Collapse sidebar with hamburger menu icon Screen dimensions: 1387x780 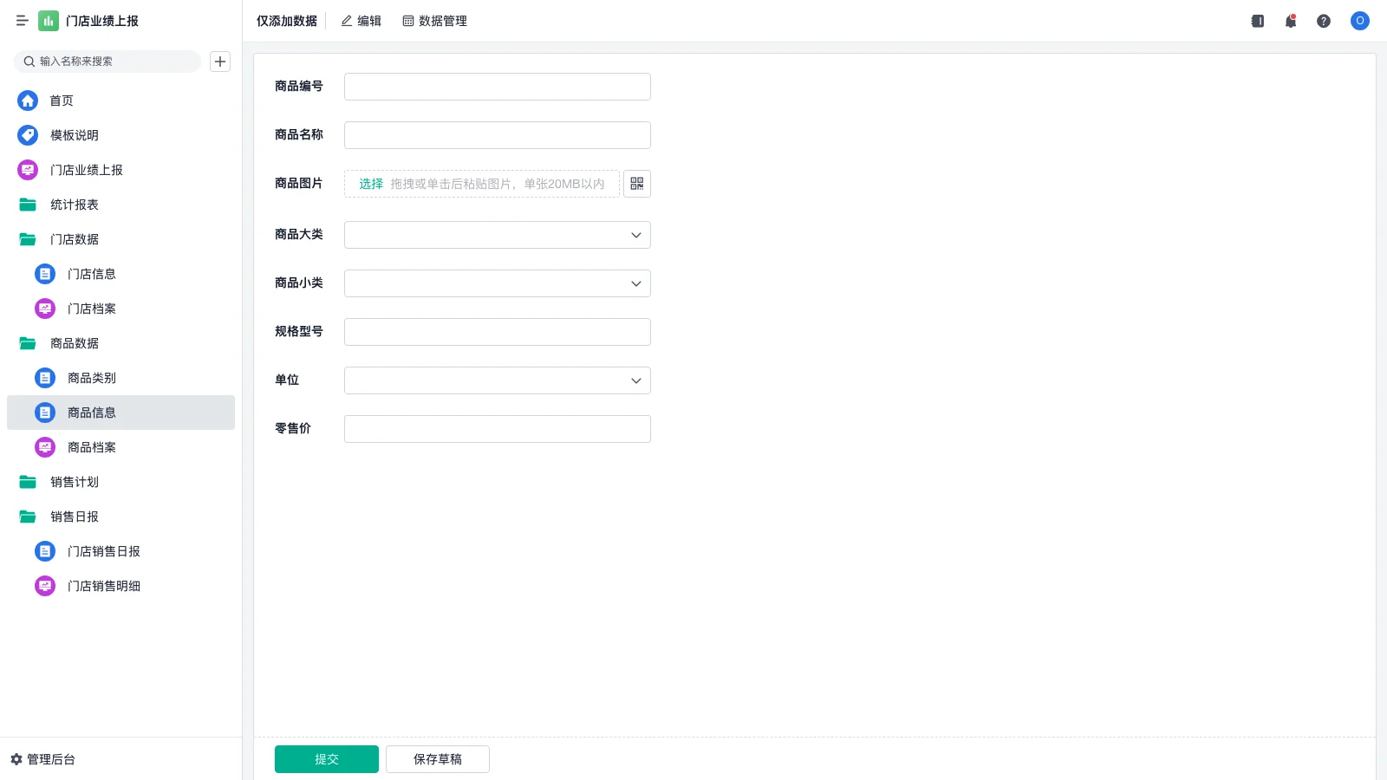point(23,21)
